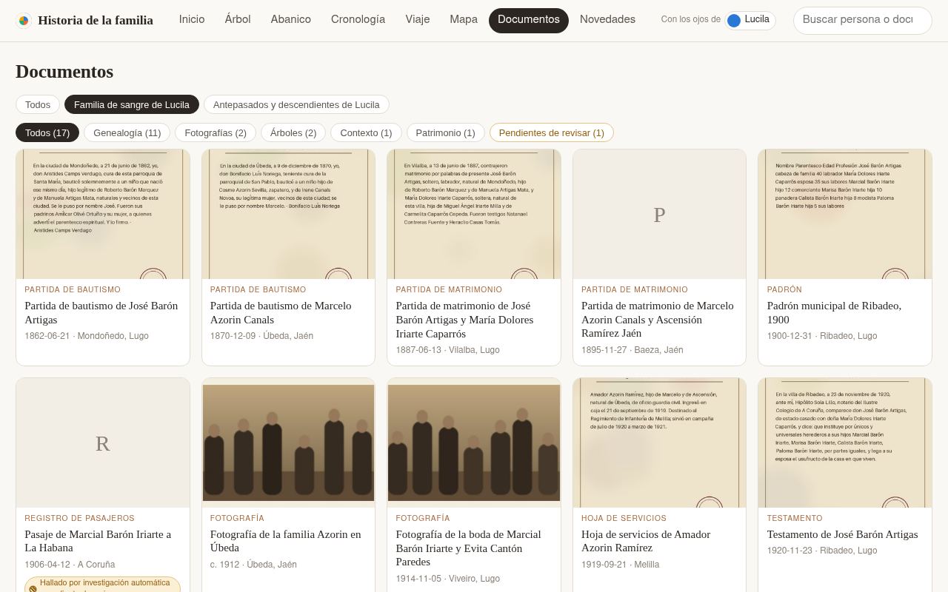Click the Historia de la familia logo icon
The width and height of the screenshot is (948, 592).
tap(24, 21)
